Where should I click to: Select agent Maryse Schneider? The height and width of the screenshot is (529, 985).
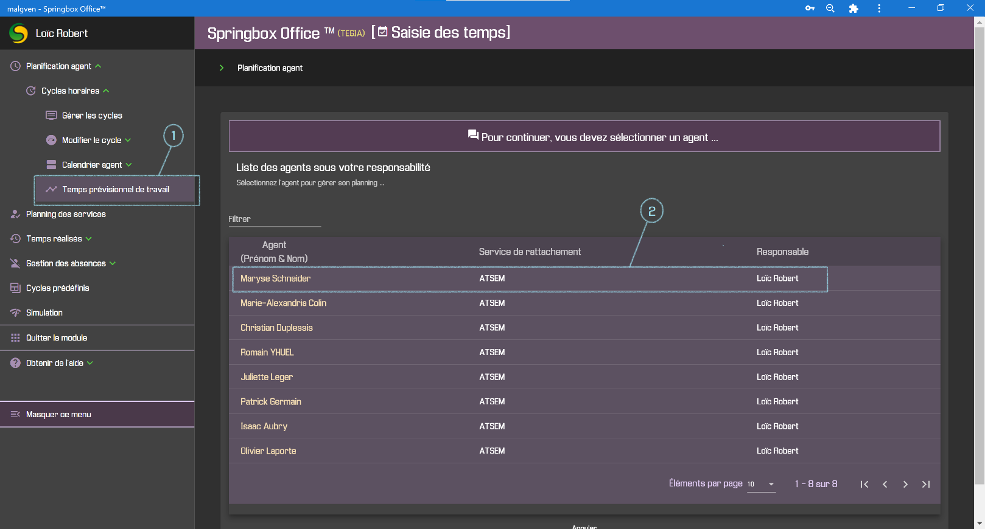point(275,278)
